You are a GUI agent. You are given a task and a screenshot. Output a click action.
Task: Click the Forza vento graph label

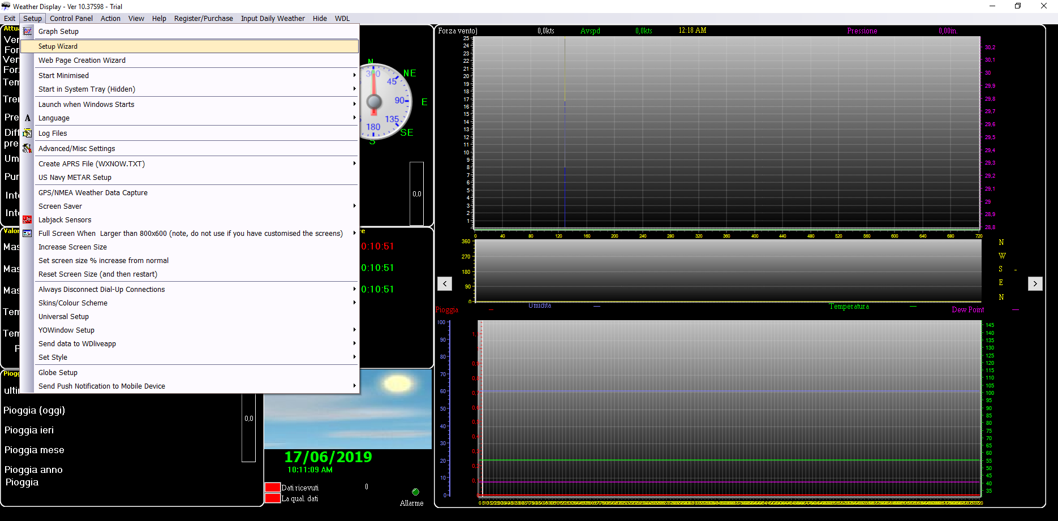click(x=458, y=31)
